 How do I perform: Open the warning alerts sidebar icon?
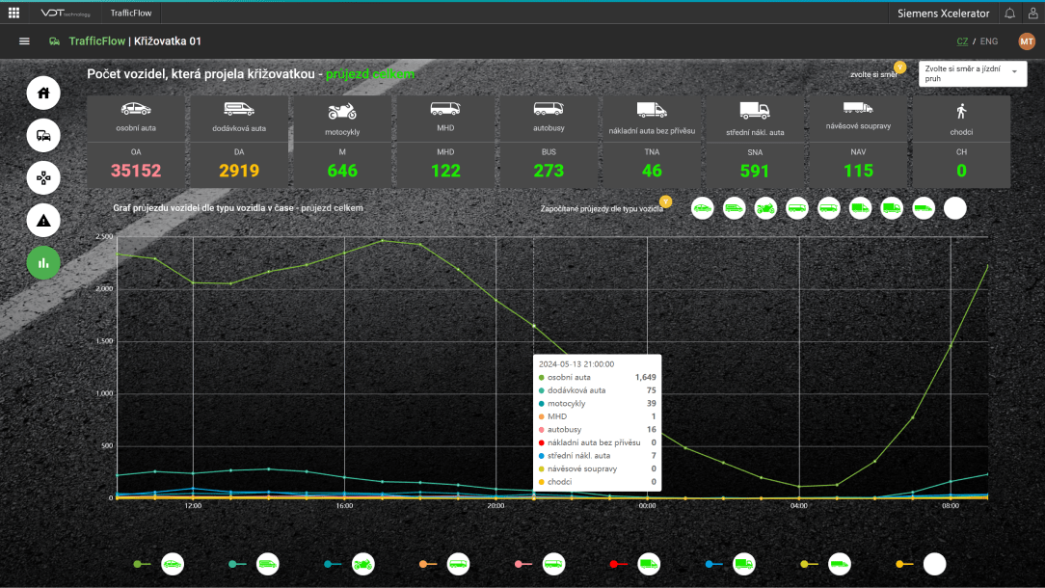tap(42, 221)
